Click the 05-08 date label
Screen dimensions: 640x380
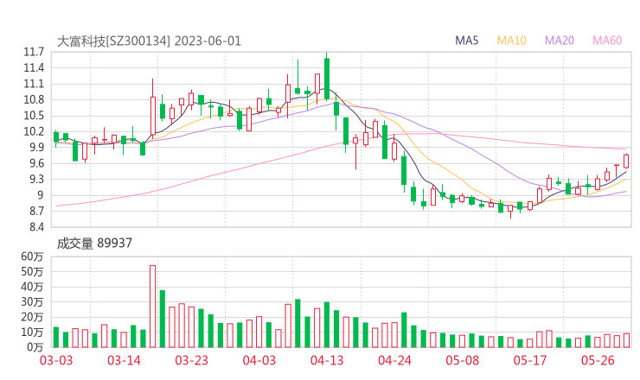click(x=463, y=360)
